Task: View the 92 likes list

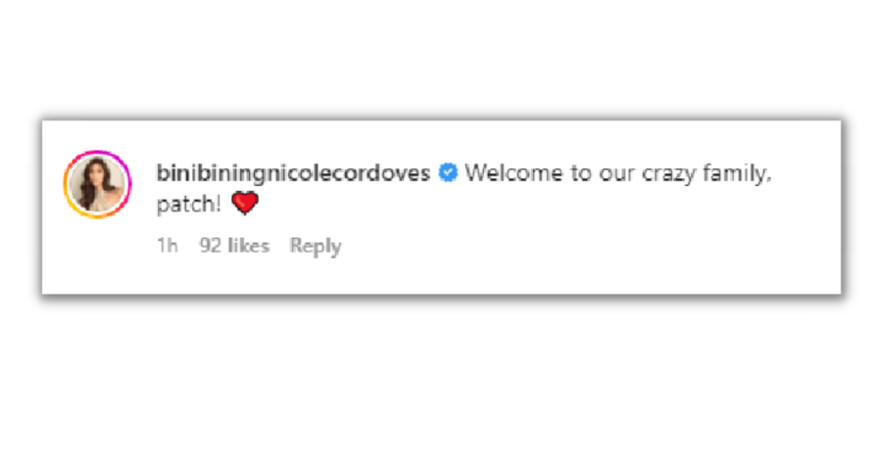Action: click(x=234, y=246)
